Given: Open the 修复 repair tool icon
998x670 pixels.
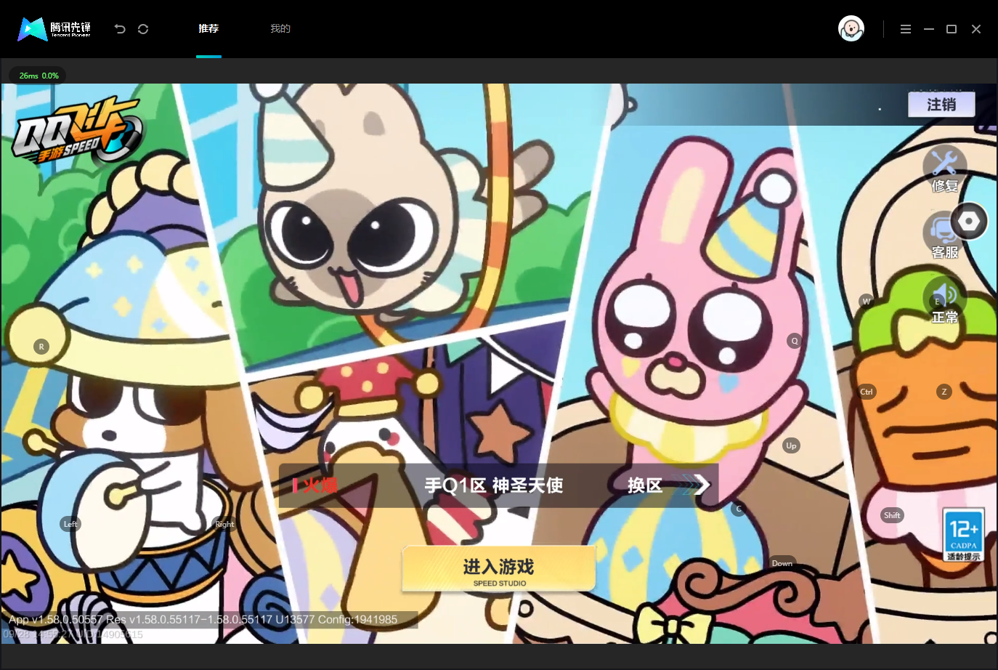Looking at the screenshot, I should point(945,169).
